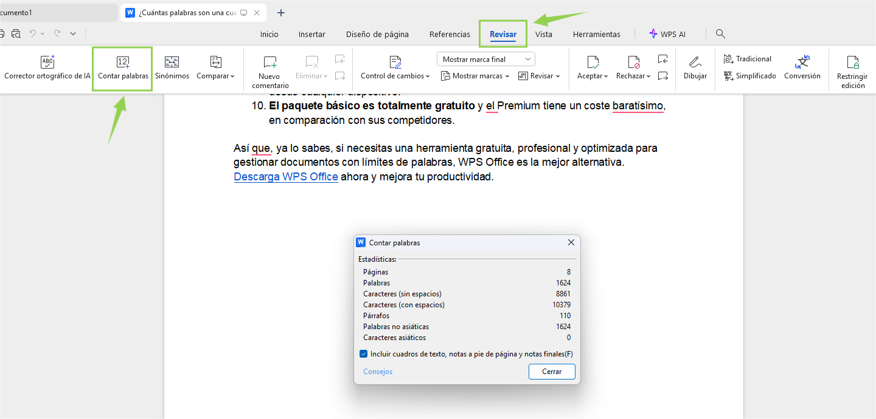Click the Restringir edición icon
Screen dimensions: 876x419
click(x=853, y=62)
